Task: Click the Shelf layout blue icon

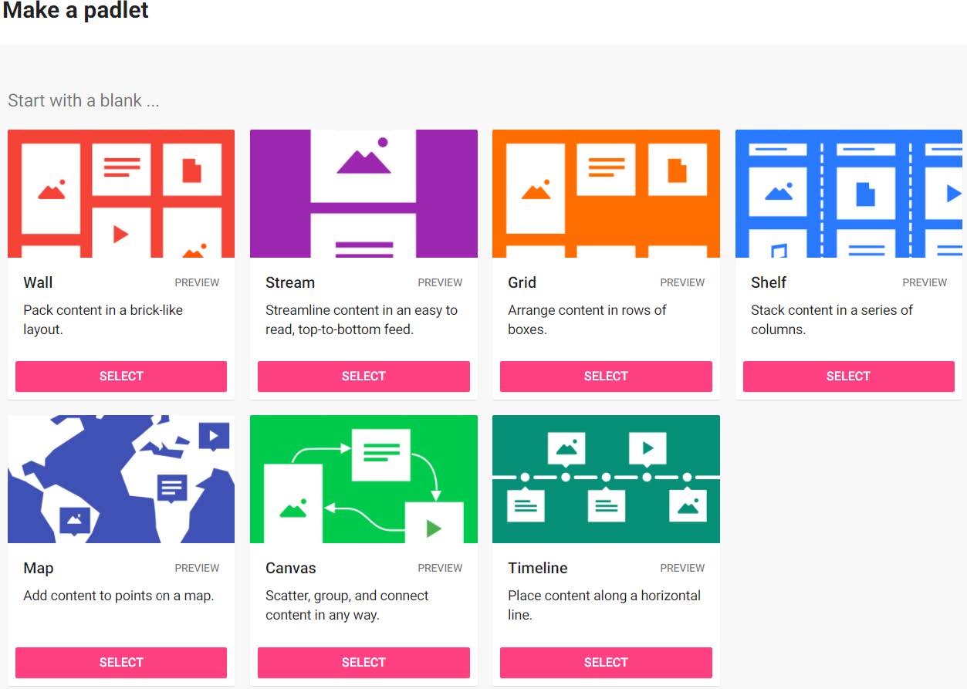Action: click(848, 193)
